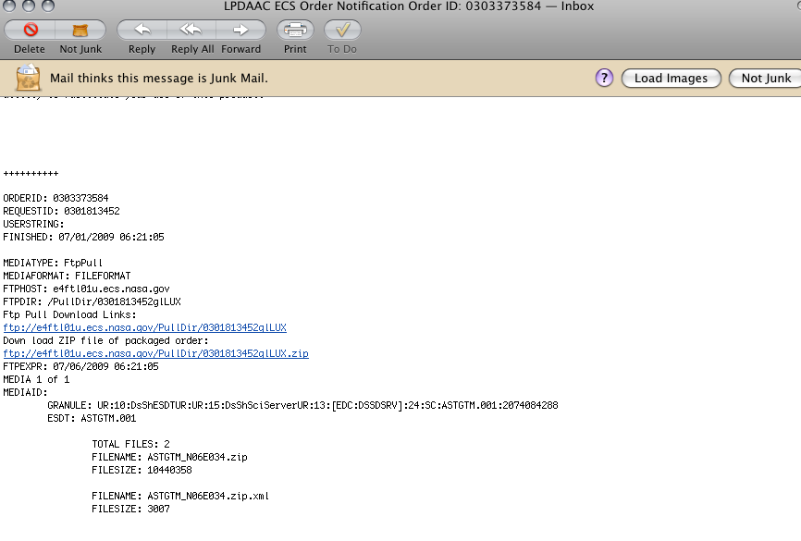The image size is (801, 541).
Task: Click the FTPHOST: e4ftl01u.ecs.nasa.gov line
Action: [86, 289]
